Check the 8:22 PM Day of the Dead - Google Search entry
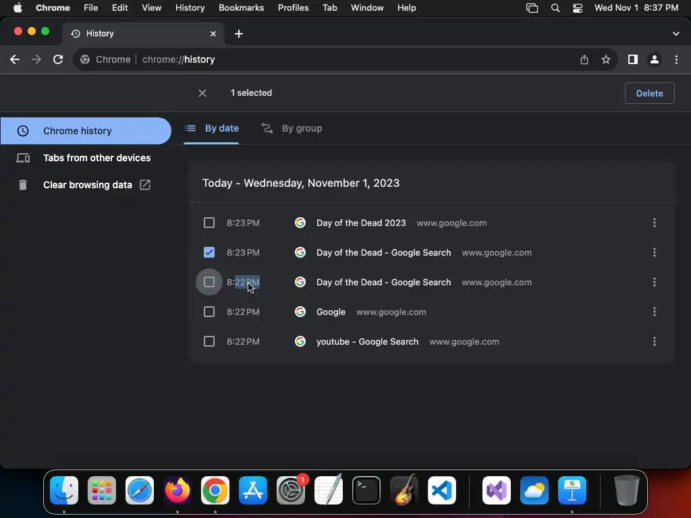 (x=209, y=282)
